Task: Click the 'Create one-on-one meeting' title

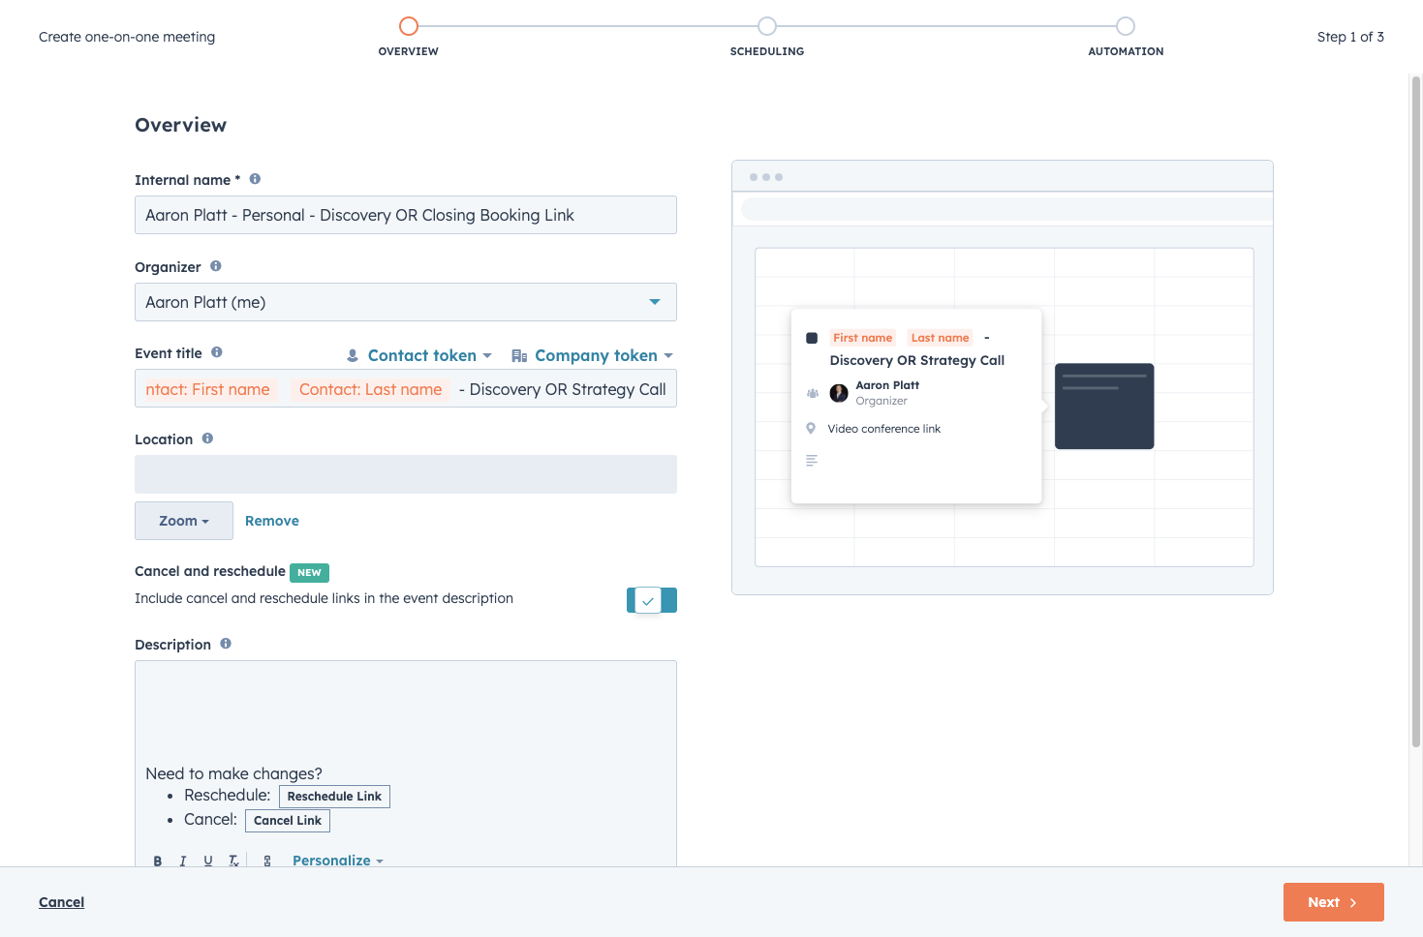Action: click(127, 37)
